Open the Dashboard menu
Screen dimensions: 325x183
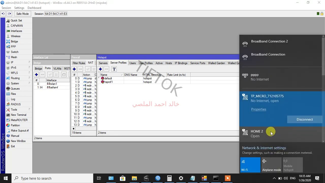pyautogui.click(x=34, y=8)
